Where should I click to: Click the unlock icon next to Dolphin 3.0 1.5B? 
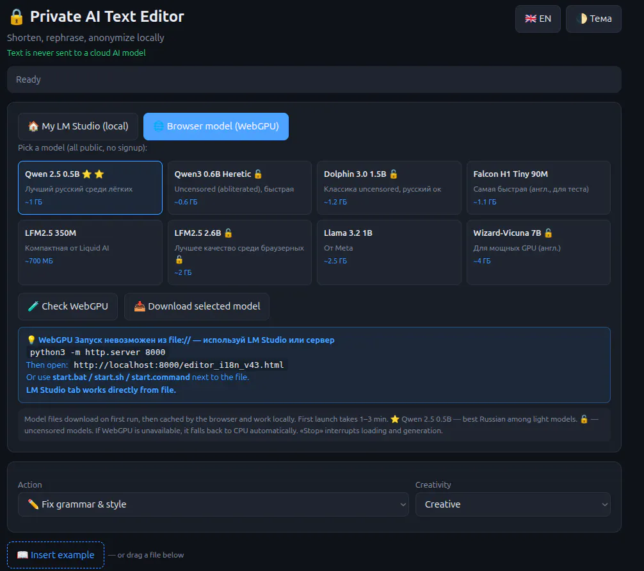pos(394,174)
